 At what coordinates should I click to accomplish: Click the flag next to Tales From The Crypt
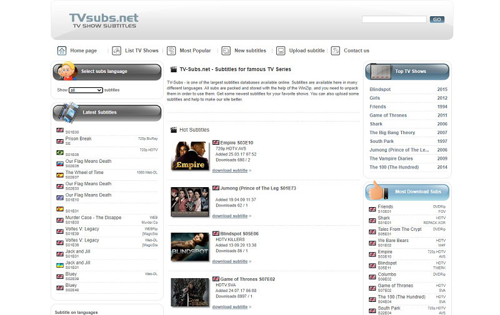pos(372,232)
